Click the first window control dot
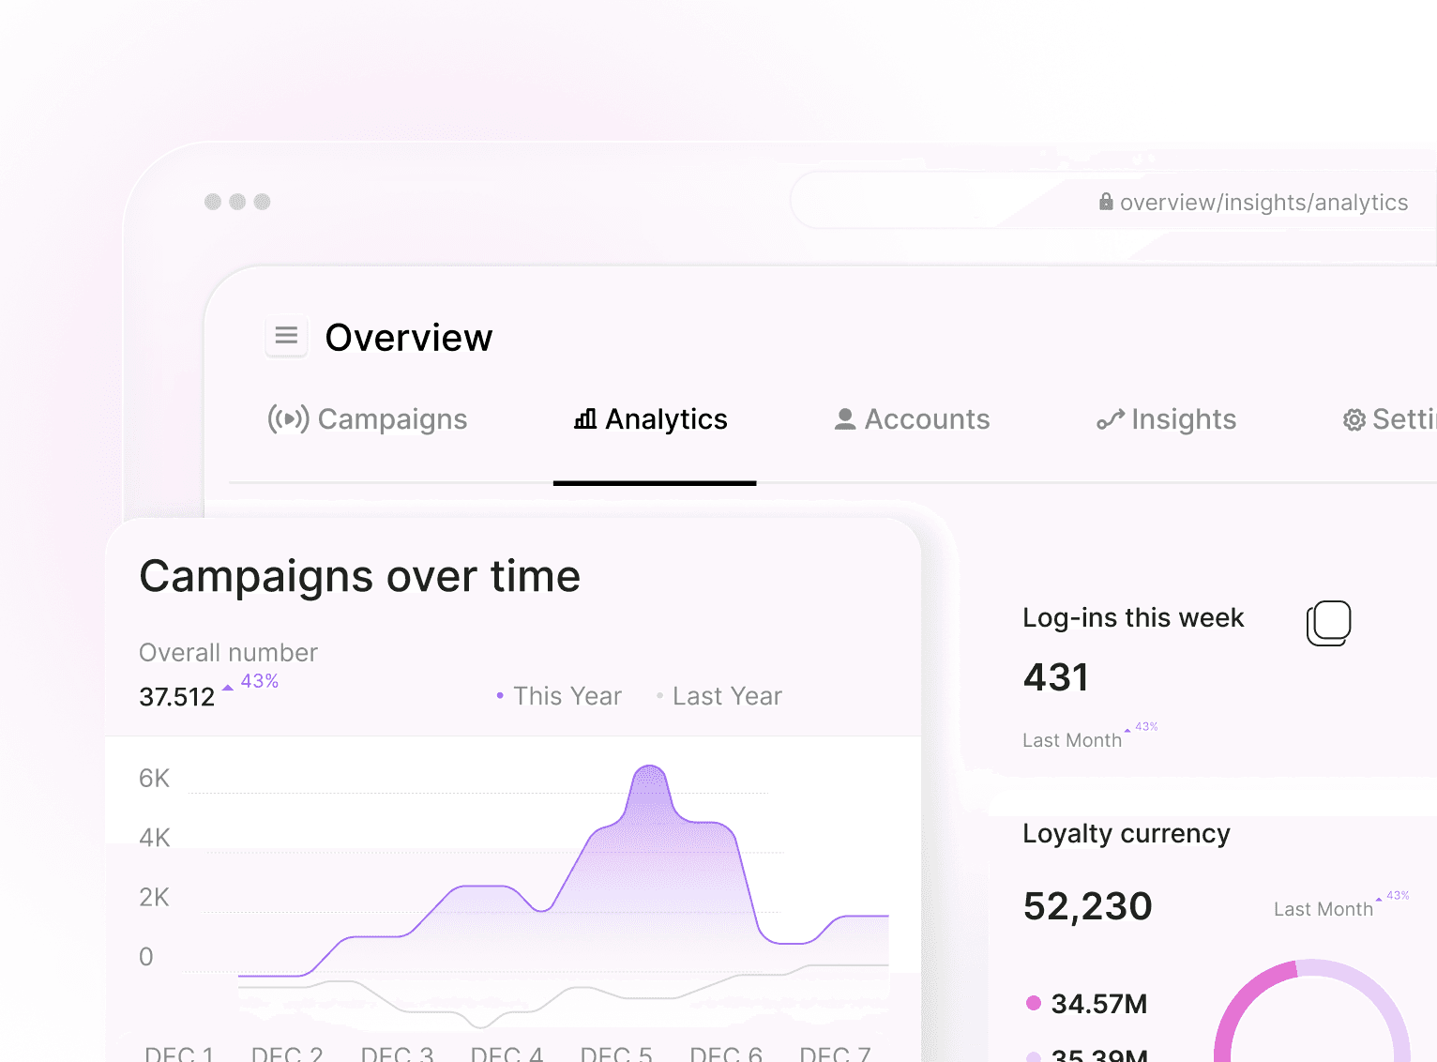This screenshot has height=1062, width=1437. 213,202
